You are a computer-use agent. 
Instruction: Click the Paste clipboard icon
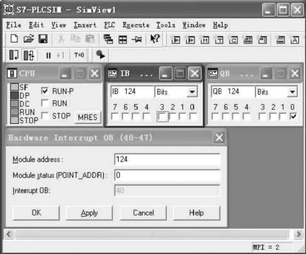(x=90, y=39)
